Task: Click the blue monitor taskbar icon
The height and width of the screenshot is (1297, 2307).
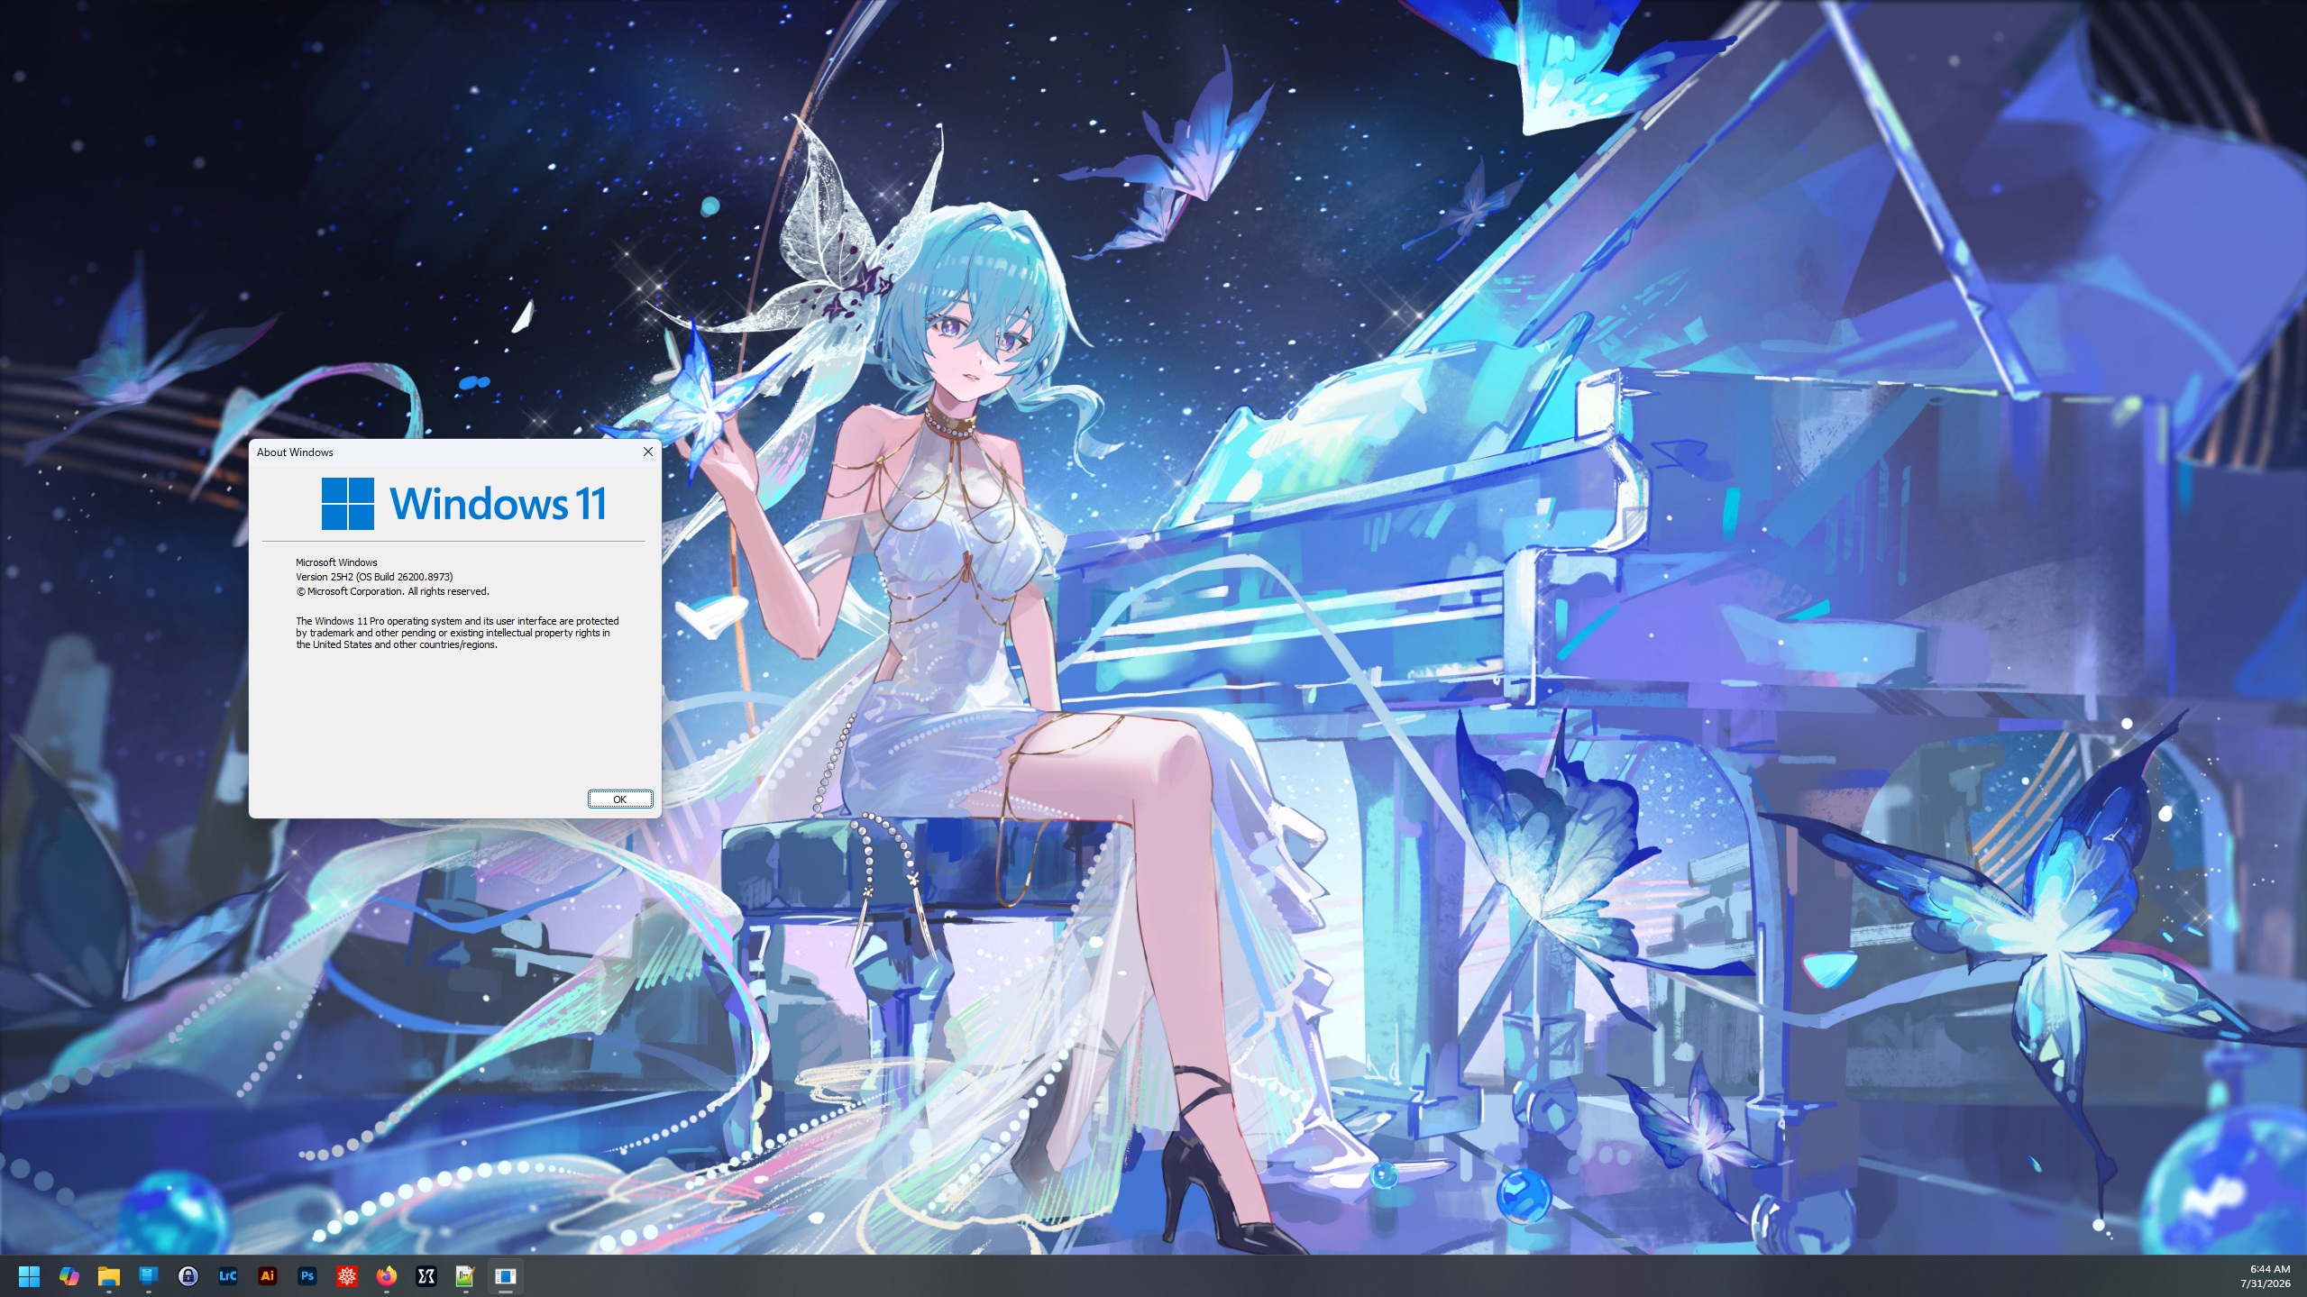Action: tap(148, 1275)
